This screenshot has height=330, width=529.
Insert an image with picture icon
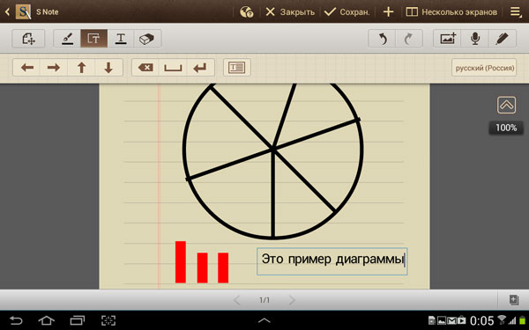tap(447, 39)
